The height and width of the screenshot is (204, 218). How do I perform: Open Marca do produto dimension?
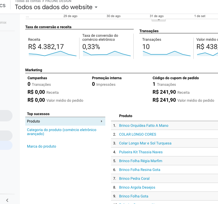point(41,146)
